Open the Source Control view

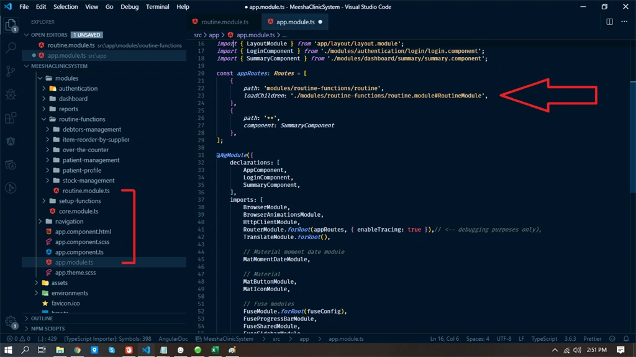[x=11, y=71]
